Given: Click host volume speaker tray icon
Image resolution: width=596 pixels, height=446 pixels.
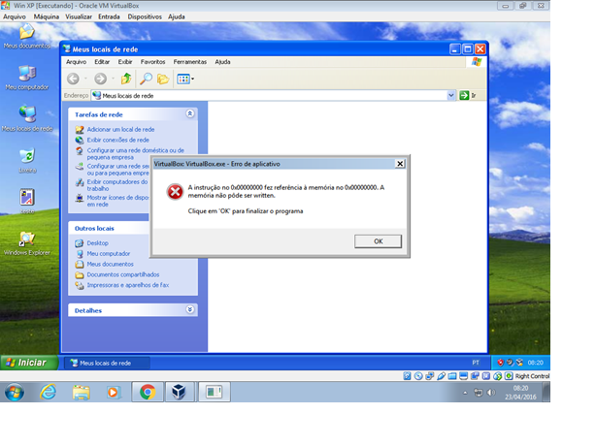Looking at the screenshot, I should [x=491, y=393].
